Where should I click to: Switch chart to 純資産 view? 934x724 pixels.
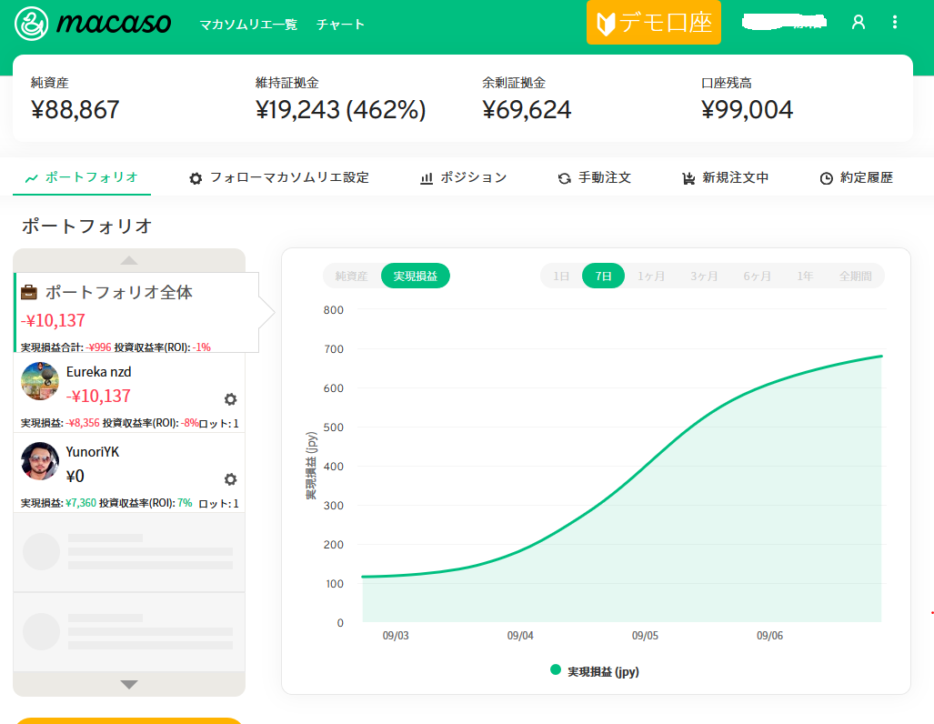point(352,276)
